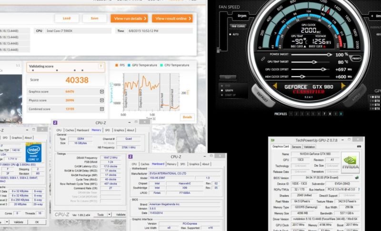
Task: Click the Load button in 3DMark
Action: [67, 18]
